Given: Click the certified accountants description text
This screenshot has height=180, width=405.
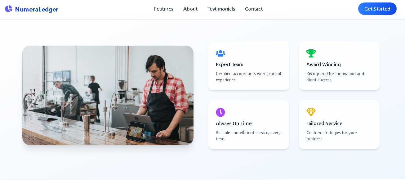Looking at the screenshot, I should point(248,77).
